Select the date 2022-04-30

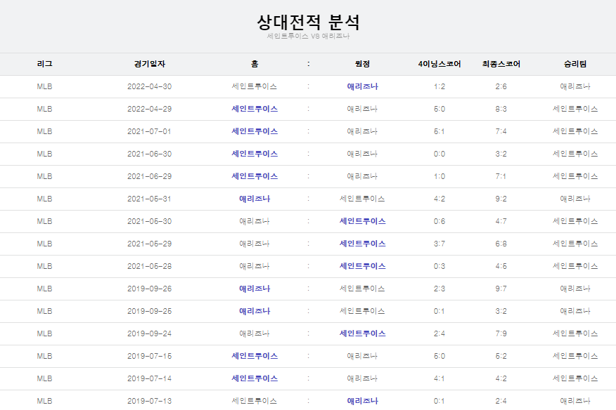(x=149, y=87)
